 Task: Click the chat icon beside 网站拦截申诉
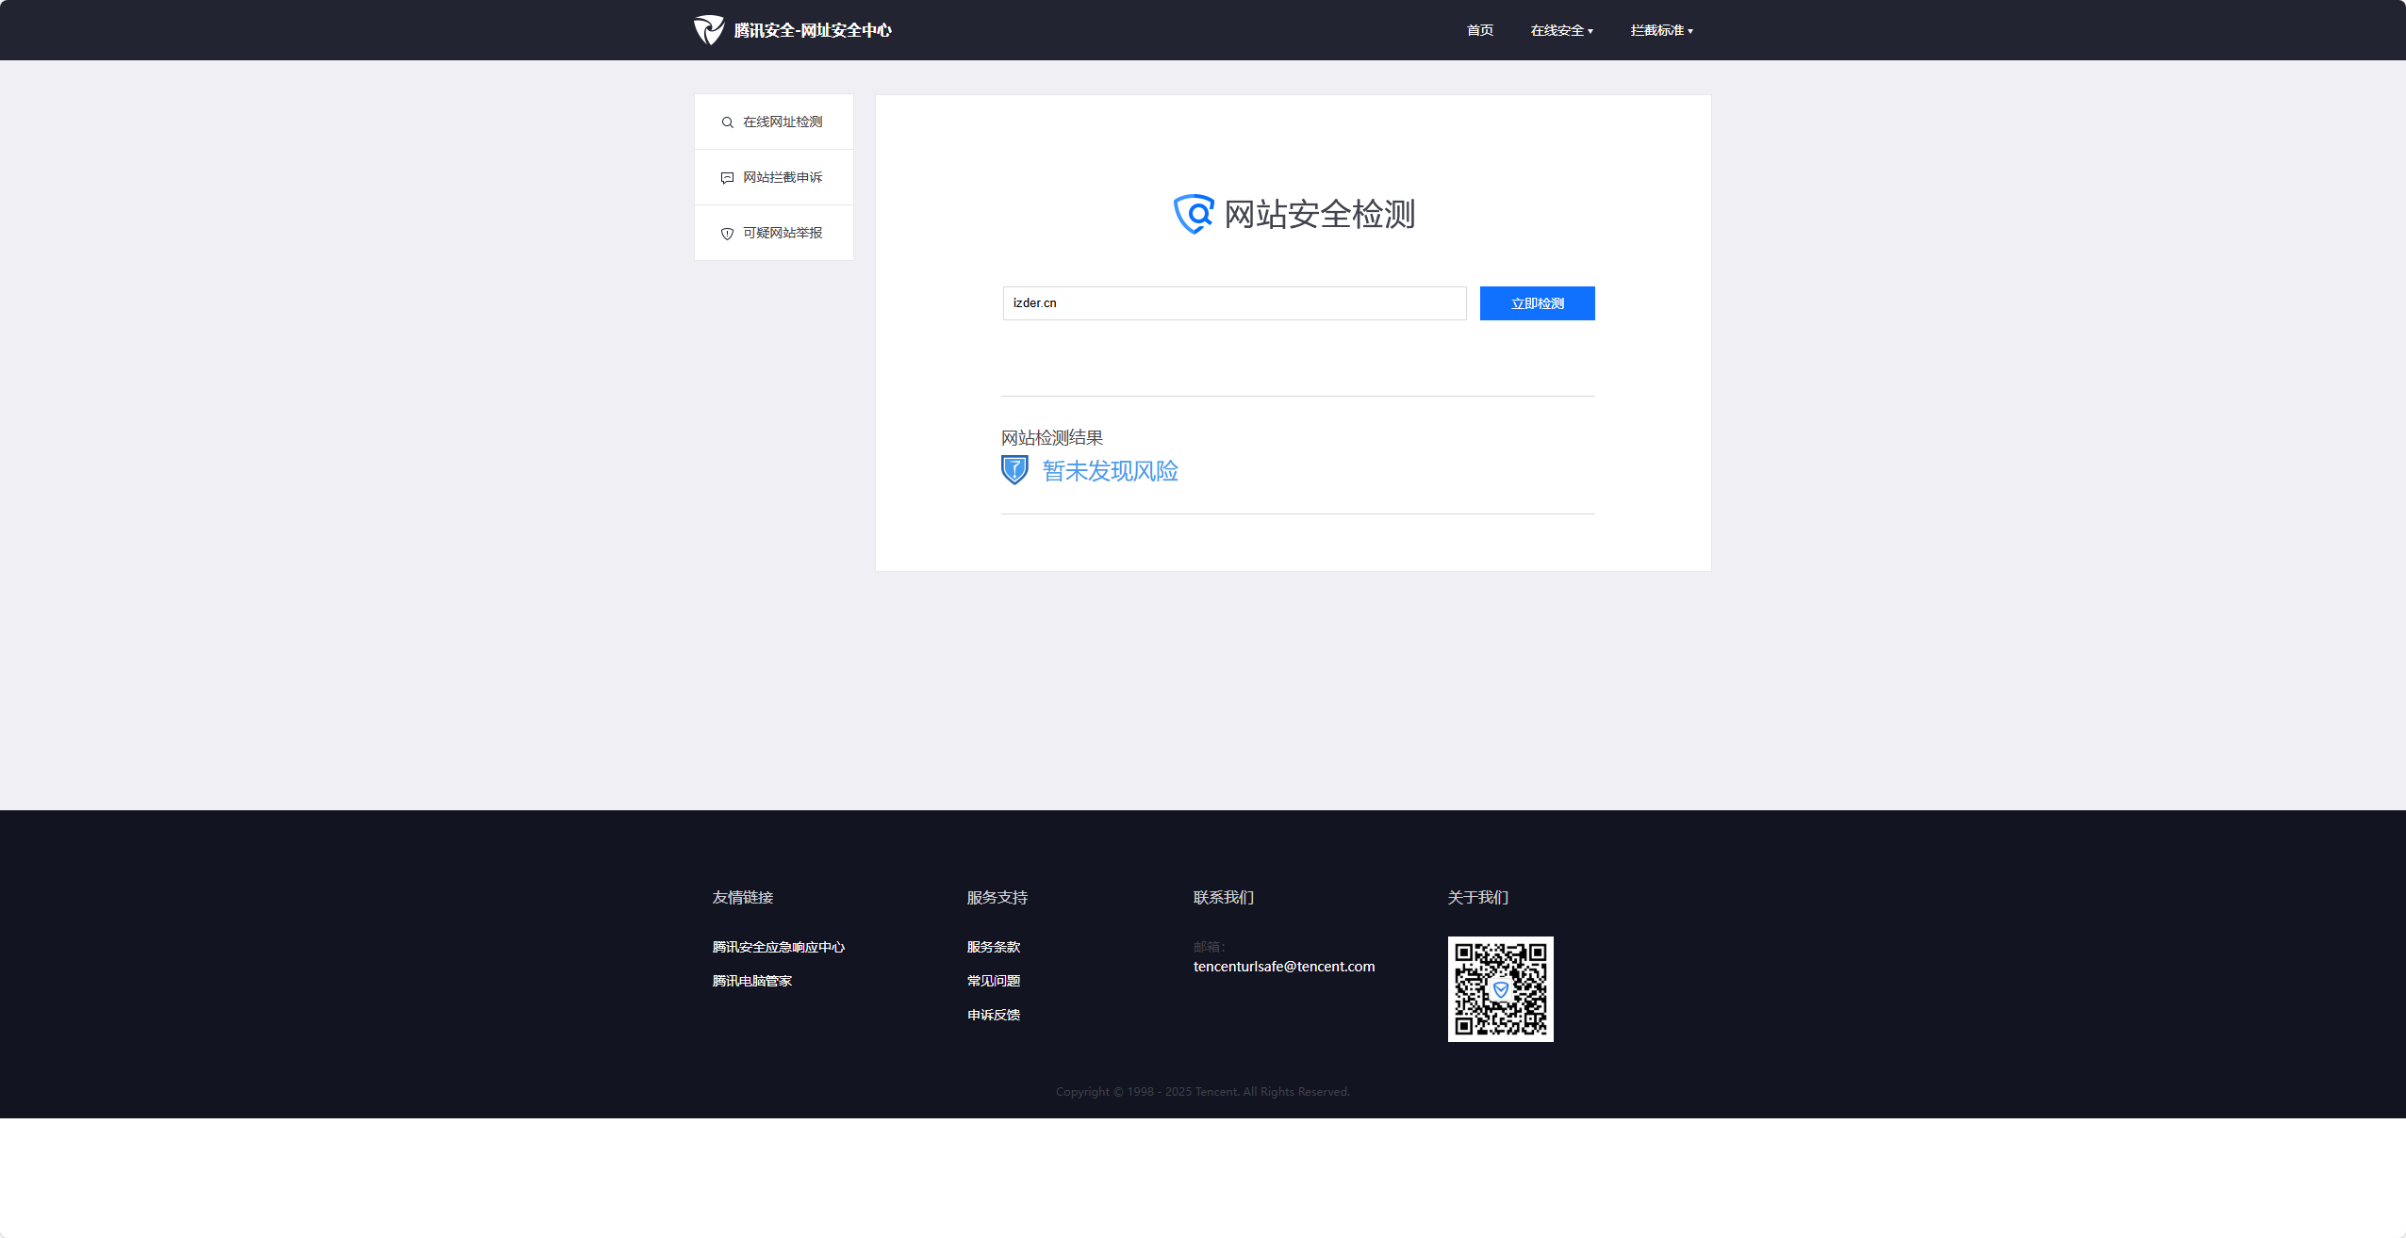point(727,178)
